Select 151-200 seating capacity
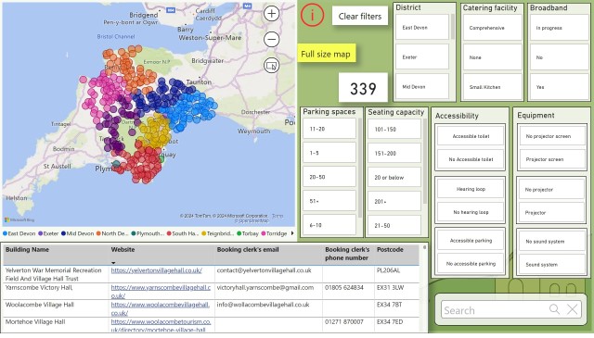The image size is (594, 338). click(x=394, y=153)
